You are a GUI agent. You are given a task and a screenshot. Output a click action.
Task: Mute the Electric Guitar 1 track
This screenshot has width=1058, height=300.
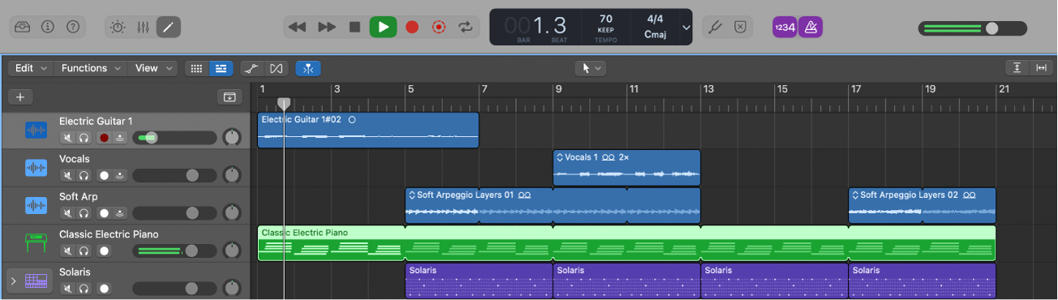pyautogui.click(x=68, y=138)
